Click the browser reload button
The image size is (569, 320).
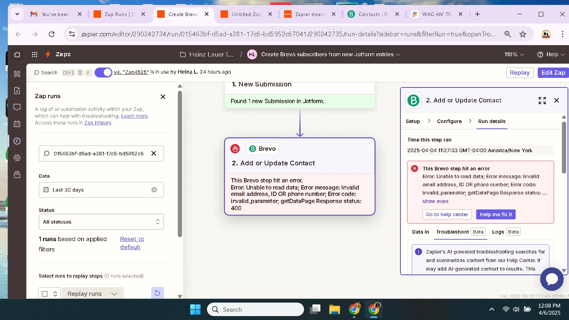52,34
